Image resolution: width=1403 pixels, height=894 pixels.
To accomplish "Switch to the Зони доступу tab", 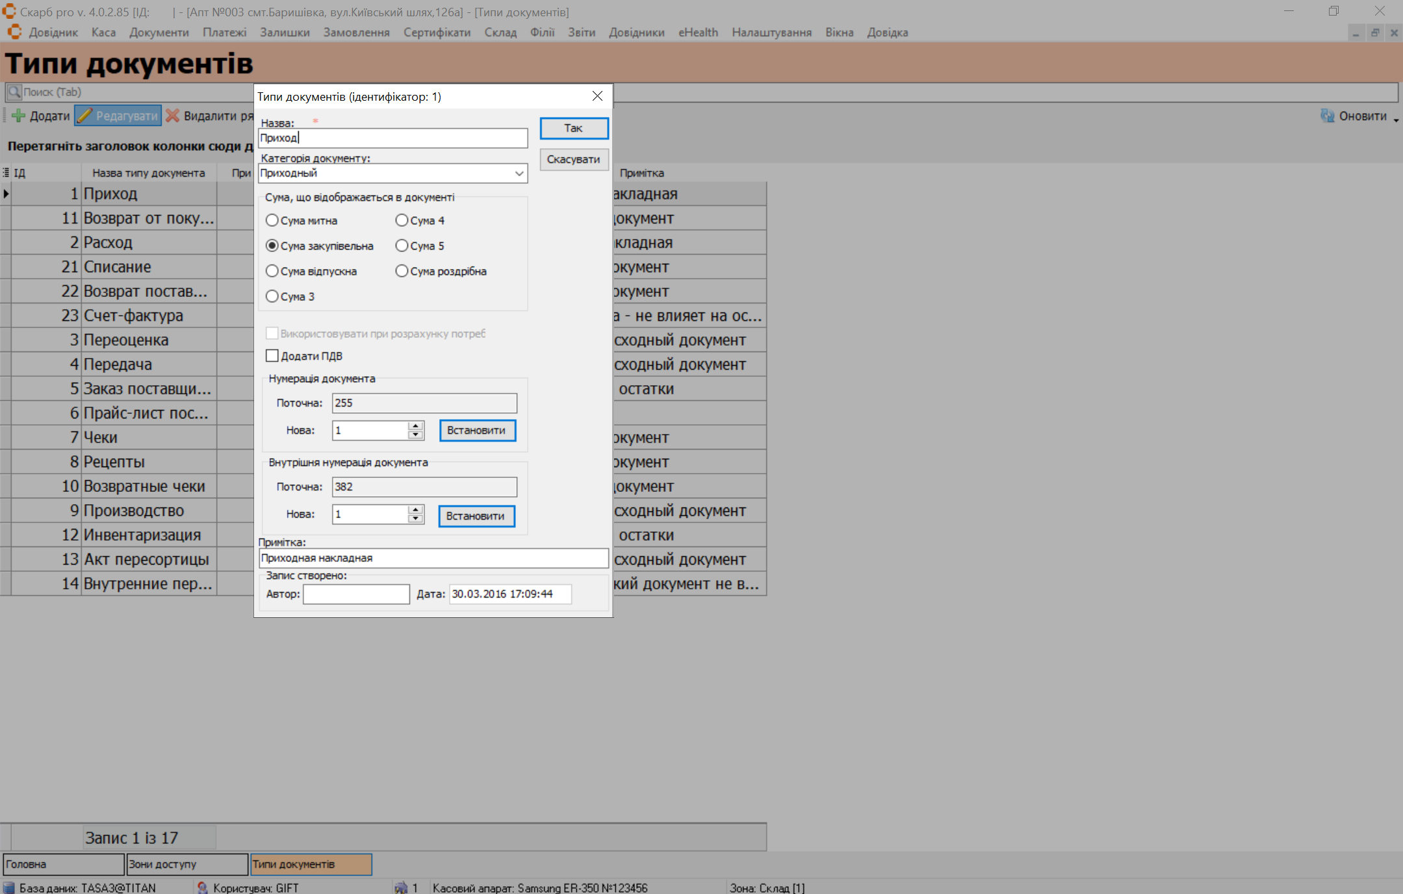I will (x=187, y=864).
